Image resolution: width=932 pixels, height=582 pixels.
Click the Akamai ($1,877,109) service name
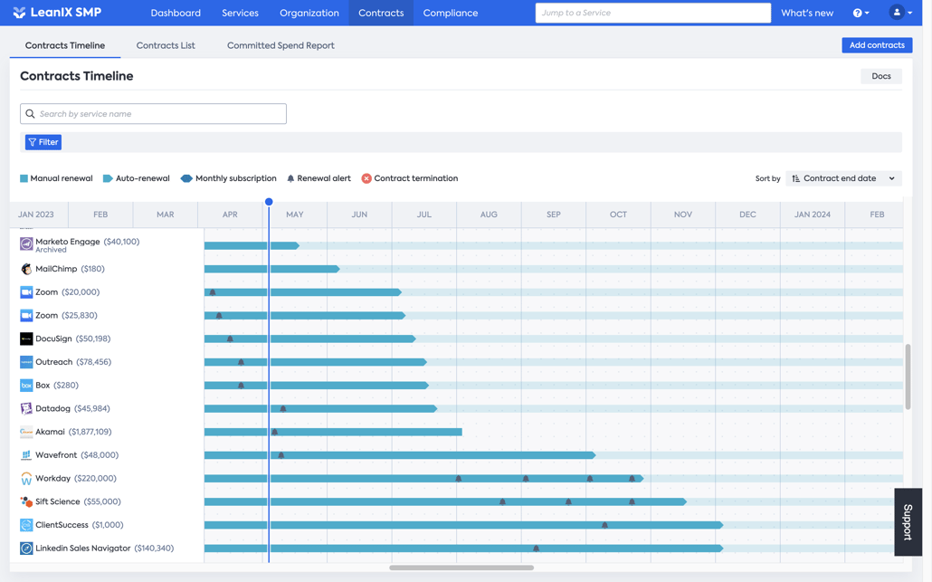click(x=73, y=432)
